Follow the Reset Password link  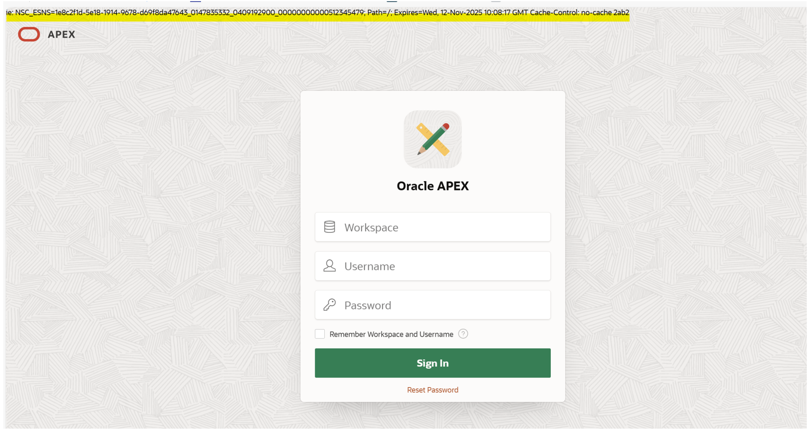point(432,390)
